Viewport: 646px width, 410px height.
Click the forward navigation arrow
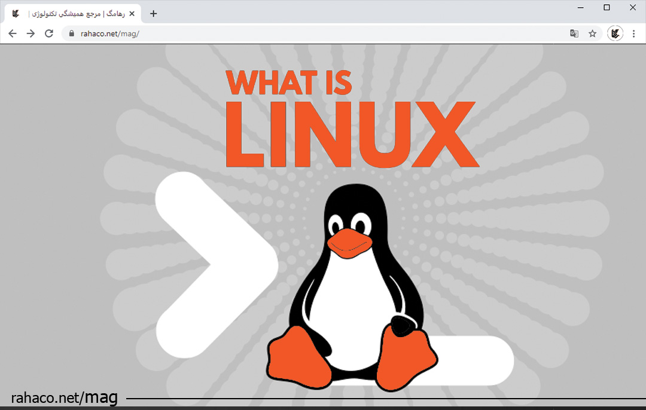31,33
